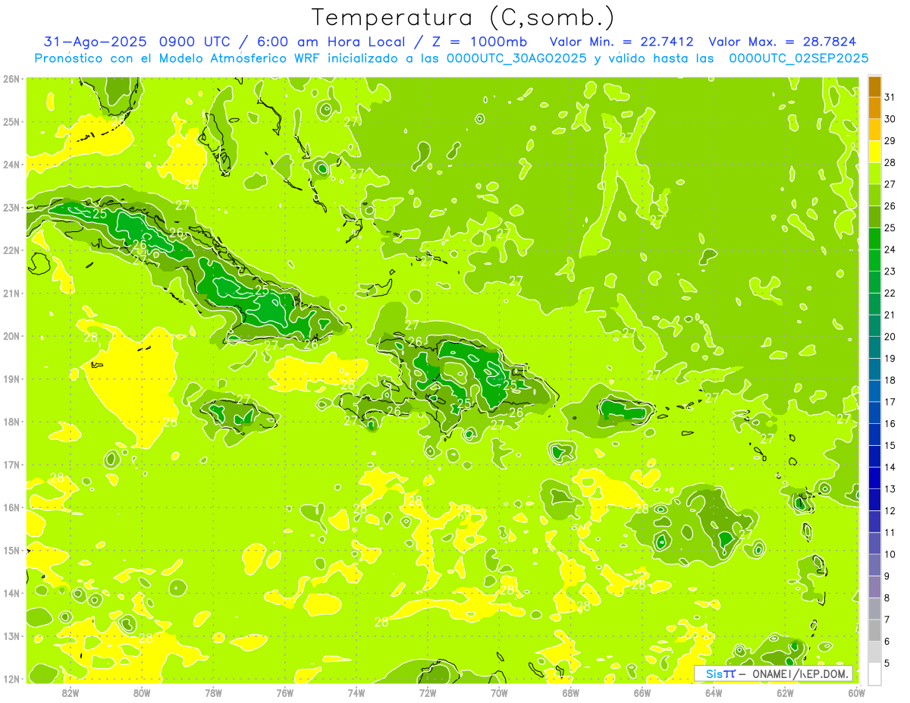Click latitude axis label "16N"
Image resolution: width=910 pixels, height=703 pixels.
point(11,507)
